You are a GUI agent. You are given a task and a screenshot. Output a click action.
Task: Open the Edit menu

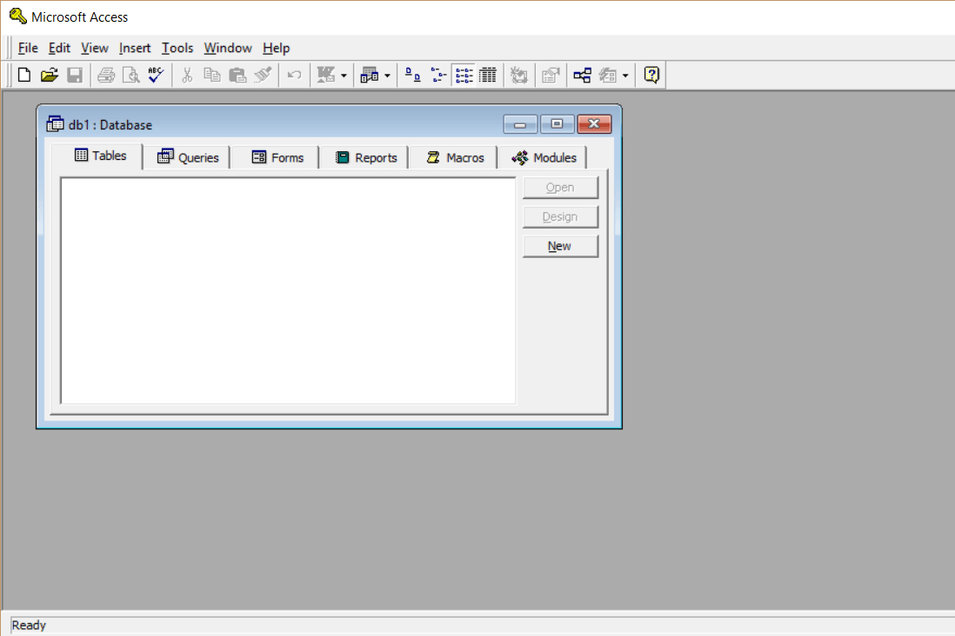tap(59, 48)
